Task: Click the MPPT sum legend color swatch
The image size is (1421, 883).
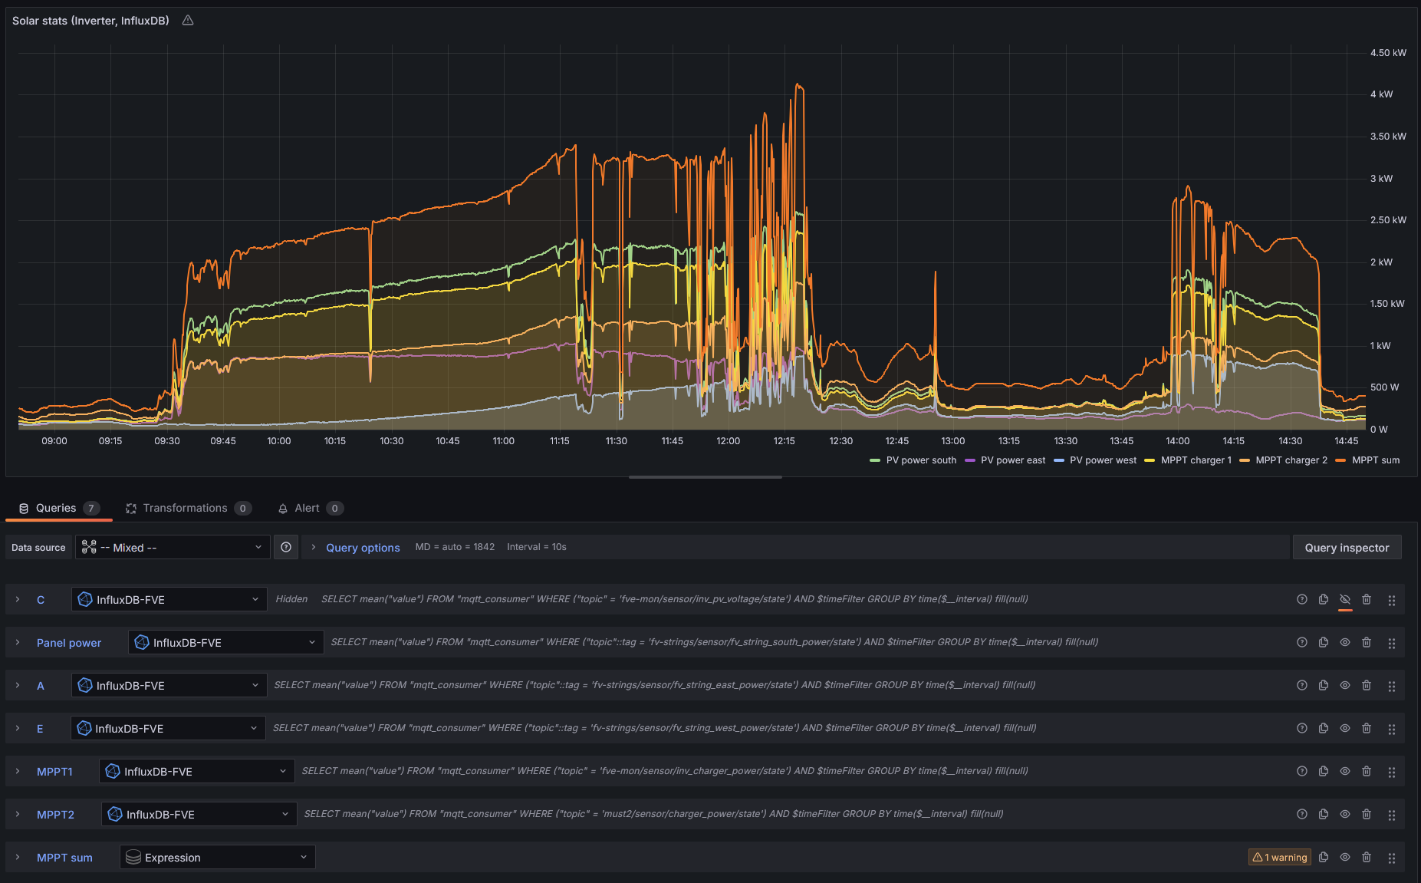Action: point(1340,460)
